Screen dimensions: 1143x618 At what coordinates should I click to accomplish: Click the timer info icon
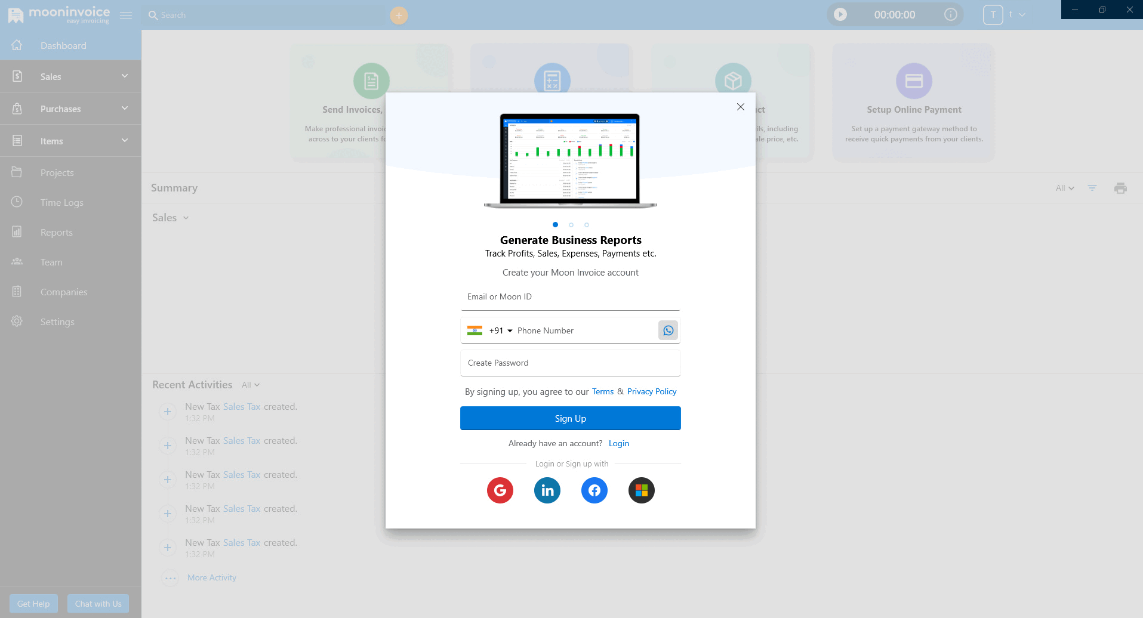950,14
